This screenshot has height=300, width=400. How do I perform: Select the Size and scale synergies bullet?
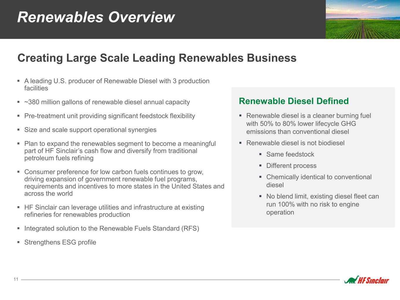click(90, 130)
